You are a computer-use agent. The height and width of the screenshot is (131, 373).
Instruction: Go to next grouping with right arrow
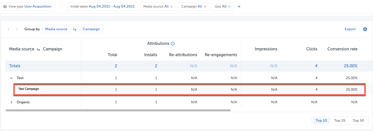[x=17, y=29]
